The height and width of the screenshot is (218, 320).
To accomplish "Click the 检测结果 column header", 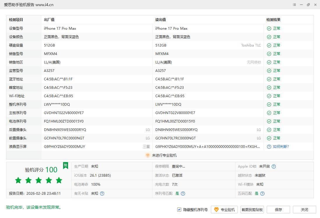I will pyautogui.click(x=273, y=20).
